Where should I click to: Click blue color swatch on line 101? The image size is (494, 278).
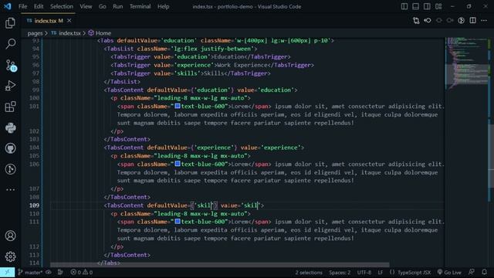pyautogui.click(x=178, y=106)
